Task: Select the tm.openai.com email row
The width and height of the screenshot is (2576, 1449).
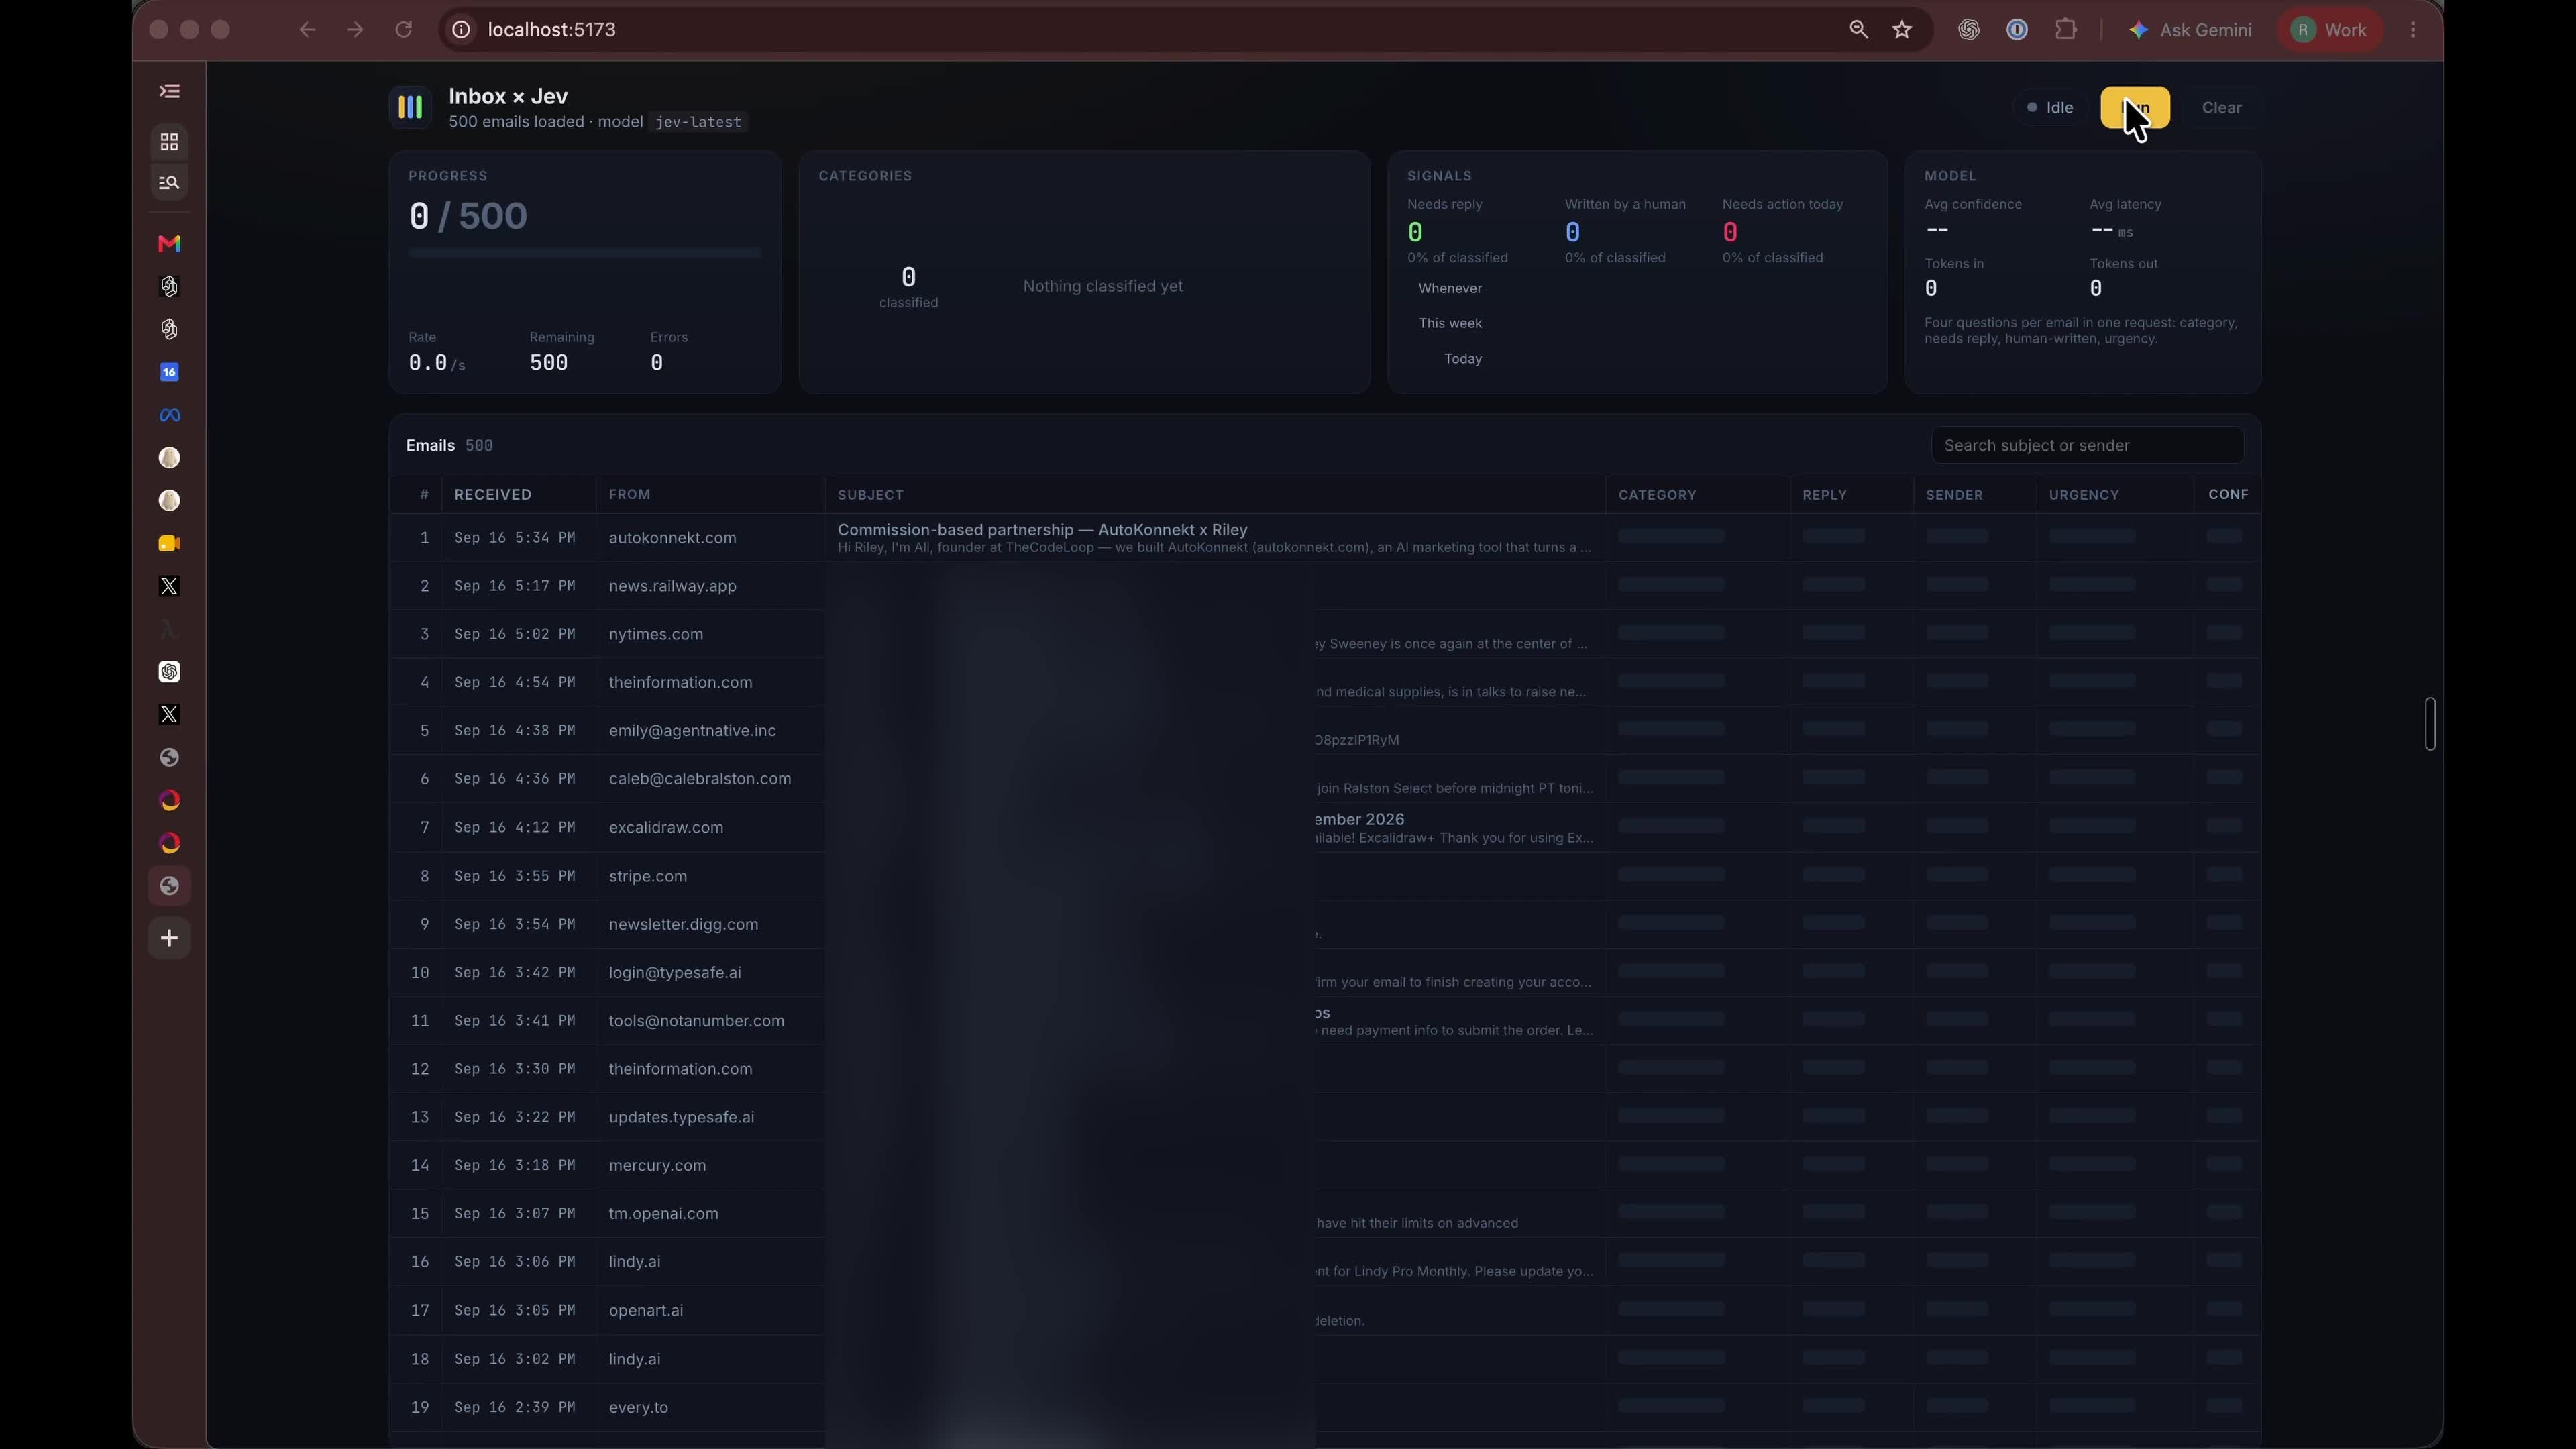Action: pyautogui.click(x=1325, y=1214)
